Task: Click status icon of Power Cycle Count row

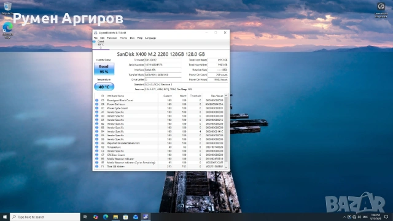Action: pos(97,108)
